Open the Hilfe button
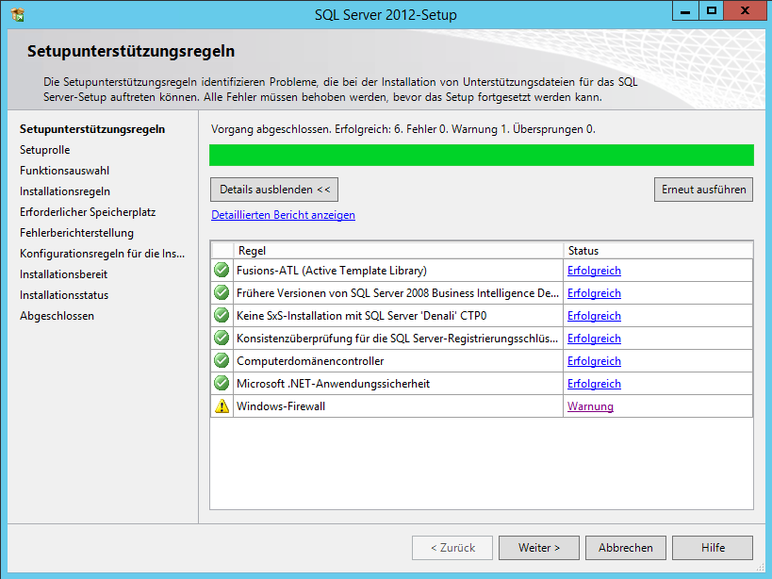The width and height of the screenshot is (772, 579). tap(713, 547)
